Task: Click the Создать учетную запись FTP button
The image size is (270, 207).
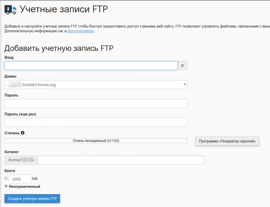Action: [x=32, y=198]
